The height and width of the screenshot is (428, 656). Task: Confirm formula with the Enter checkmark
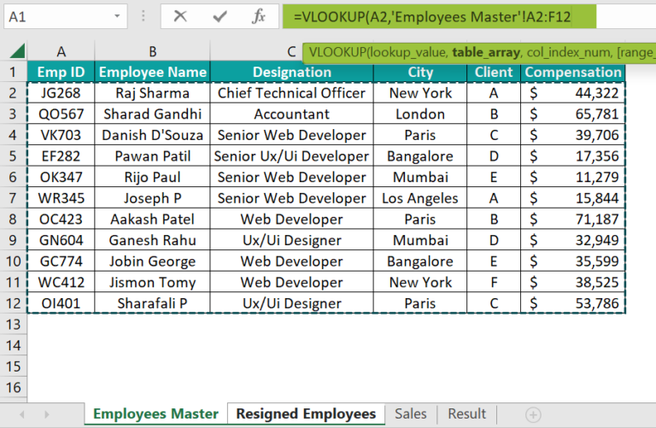tap(220, 15)
